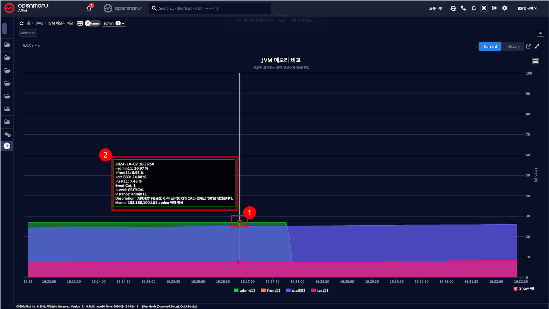Toggle the fullscreen arrows icon in header
This screenshot has height=309, width=549.
coord(484,8)
